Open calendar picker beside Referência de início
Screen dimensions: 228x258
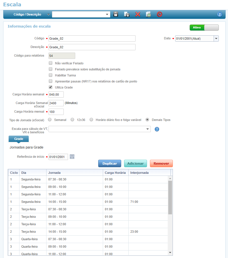click(x=72, y=157)
